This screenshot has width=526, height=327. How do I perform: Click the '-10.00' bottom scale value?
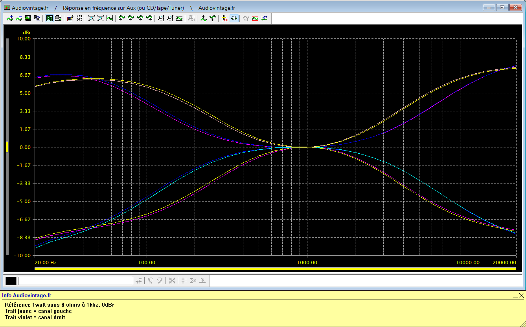22,255
